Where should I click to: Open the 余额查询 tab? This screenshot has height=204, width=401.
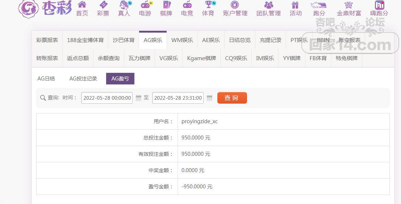[x=109, y=58]
